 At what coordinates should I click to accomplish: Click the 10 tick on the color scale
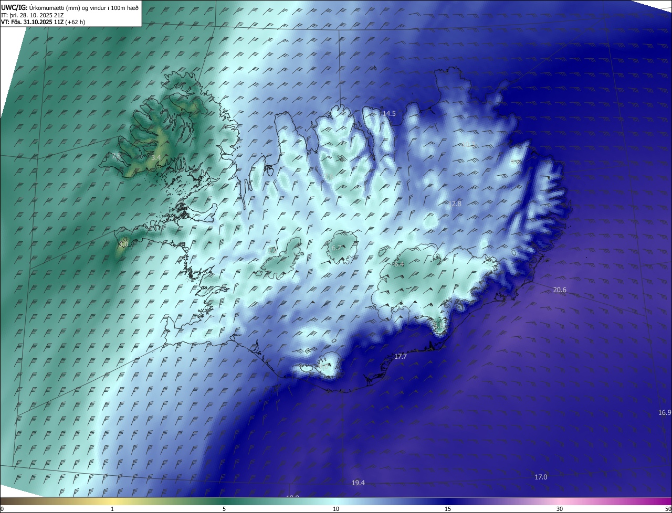pos(336,509)
